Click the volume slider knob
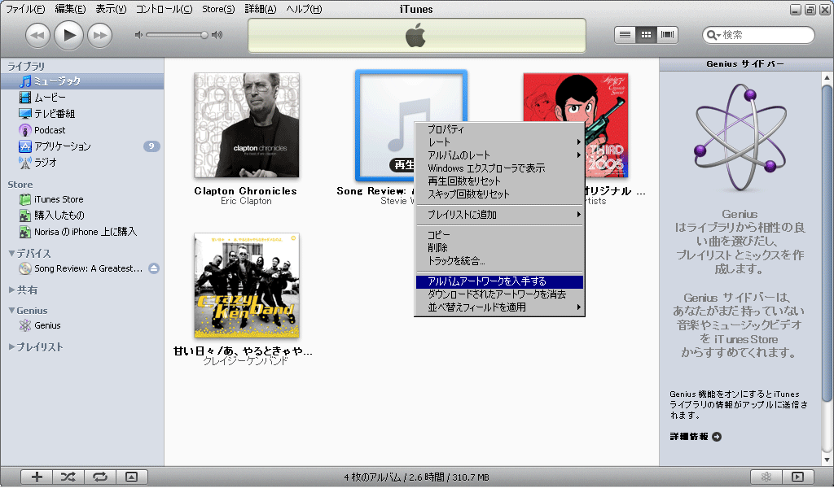Viewport: 834px width, 488px height. pos(204,35)
